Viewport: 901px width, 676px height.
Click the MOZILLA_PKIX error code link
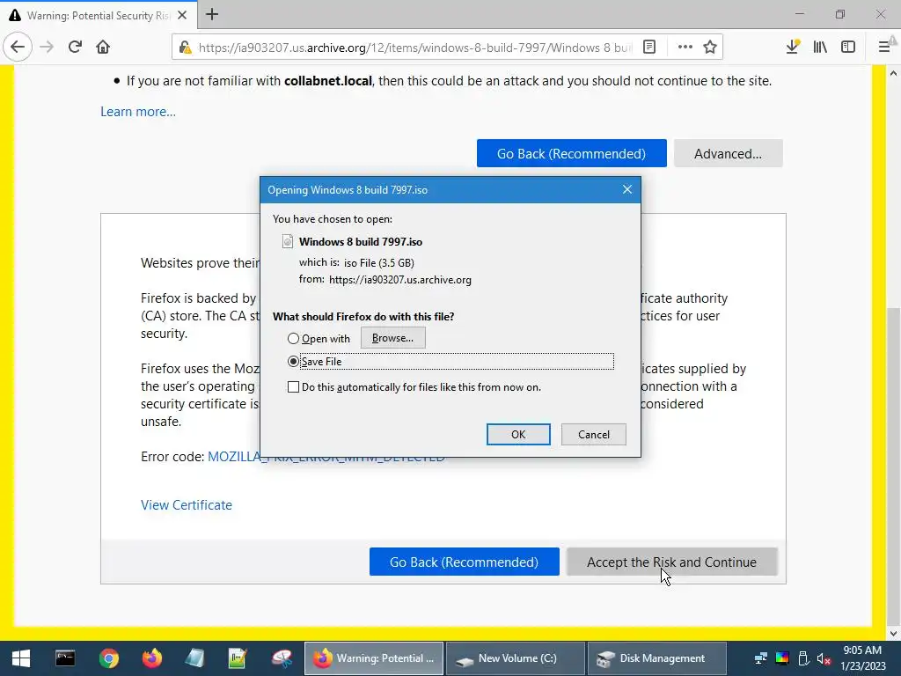coord(234,457)
